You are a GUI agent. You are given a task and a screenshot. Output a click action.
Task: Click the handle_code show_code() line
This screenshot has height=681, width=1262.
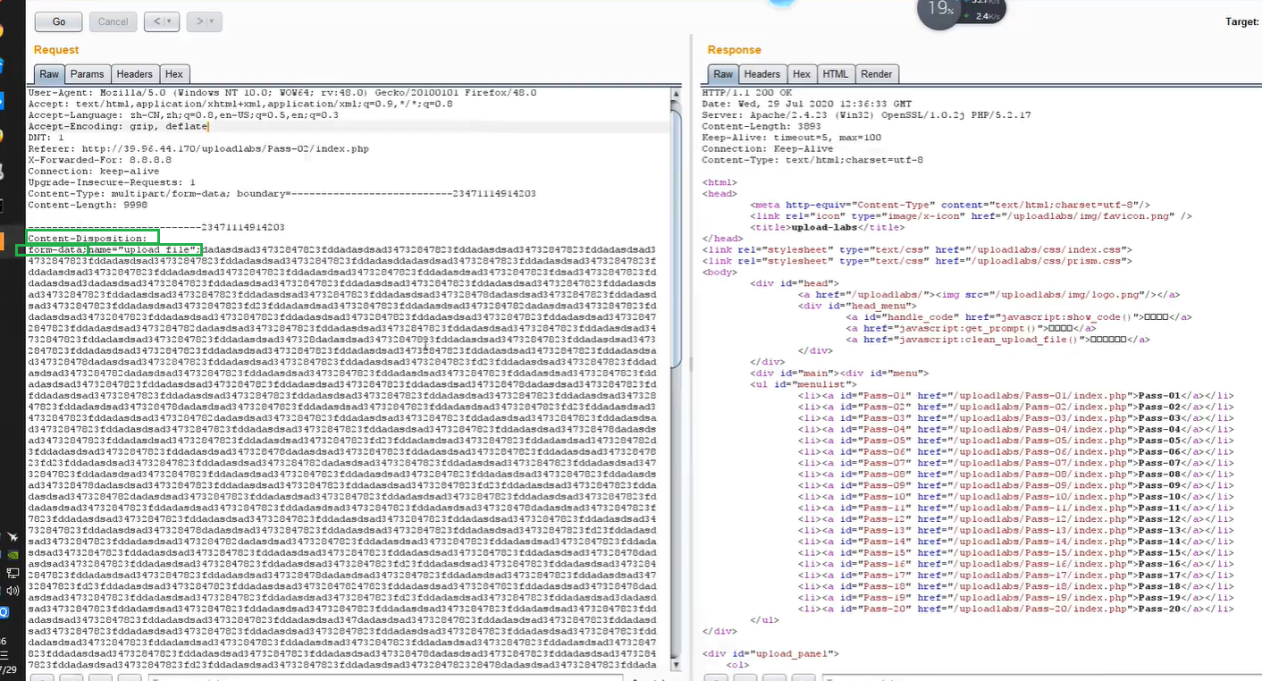[x=1019, y=317]
